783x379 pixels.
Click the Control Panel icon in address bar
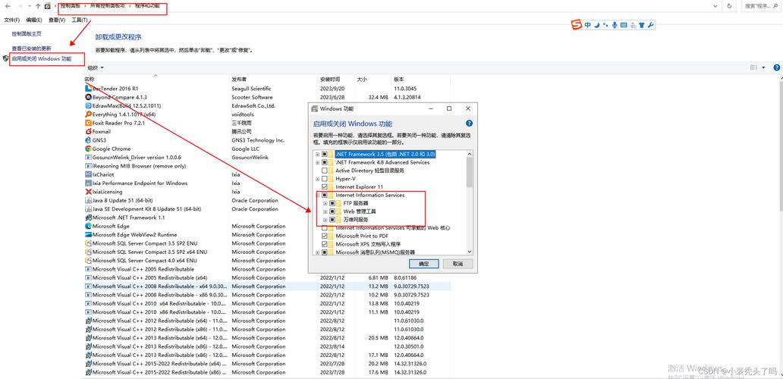tap(48, 6)
